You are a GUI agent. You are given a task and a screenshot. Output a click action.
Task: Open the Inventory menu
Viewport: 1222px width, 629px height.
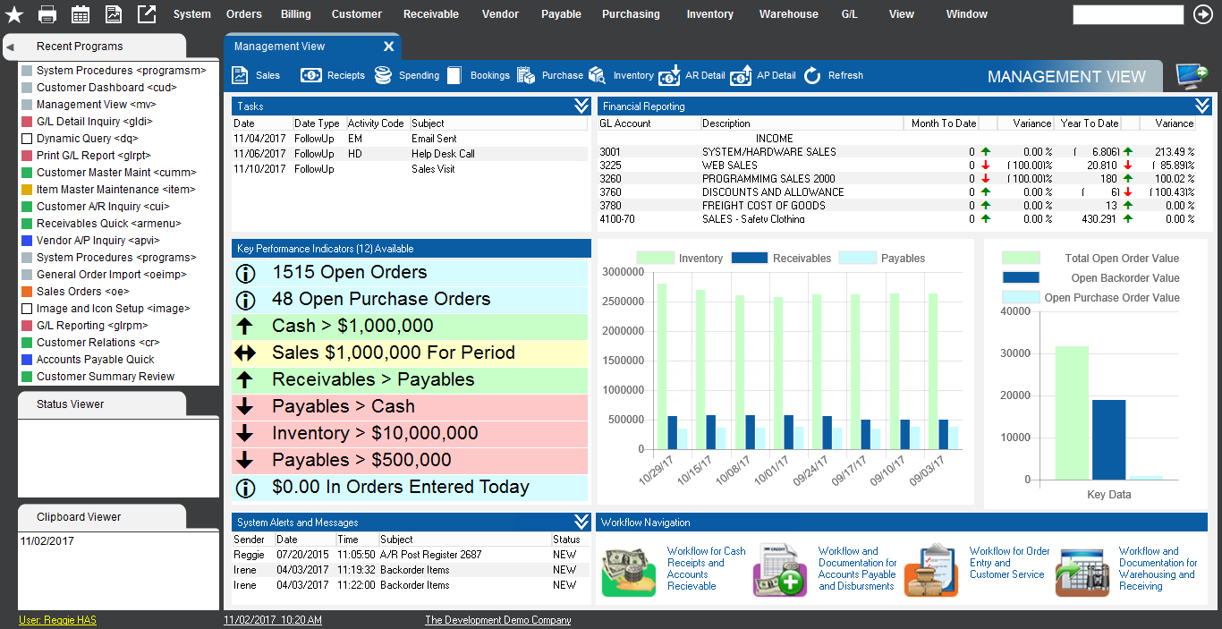coord(709,14)
